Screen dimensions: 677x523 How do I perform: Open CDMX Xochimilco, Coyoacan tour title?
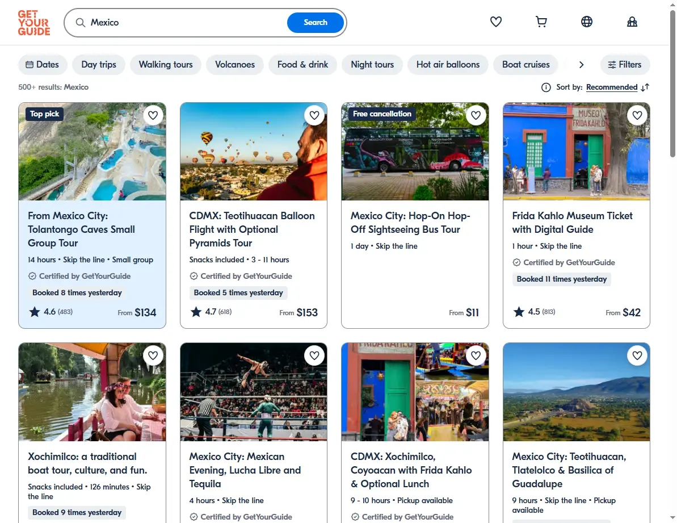point(411,470)
